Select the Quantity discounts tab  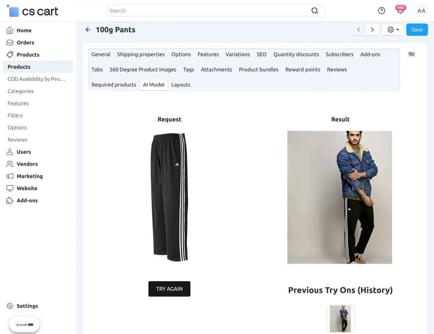(296, 54)
